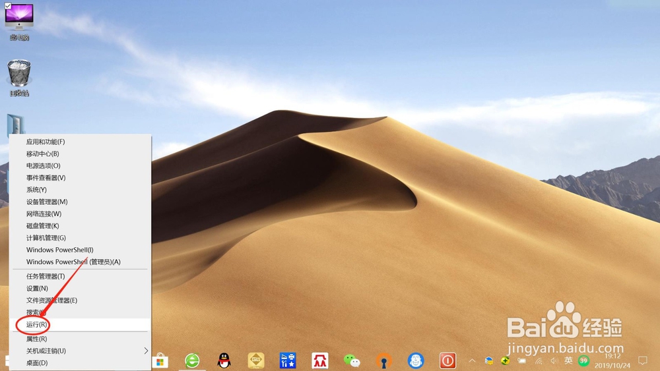Image resolution: width=660 pixels, height=371 pixels.
Task: Open Device Manager (设备管理器) entry
Action: click(80, 202)
